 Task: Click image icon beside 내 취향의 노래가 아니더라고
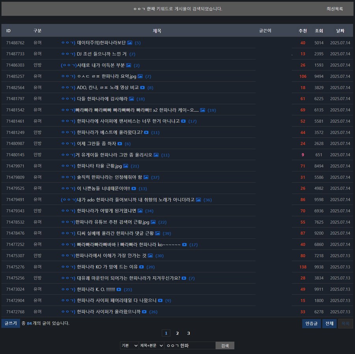[198, 200]
